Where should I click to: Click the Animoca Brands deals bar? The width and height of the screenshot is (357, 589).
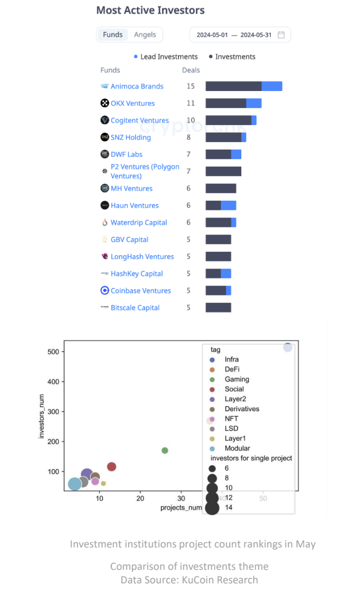pyautogui.click(x=244, y=86)
